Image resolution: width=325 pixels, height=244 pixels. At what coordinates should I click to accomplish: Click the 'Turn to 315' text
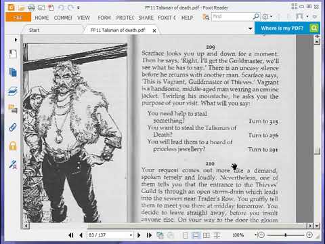coord(263,121)
